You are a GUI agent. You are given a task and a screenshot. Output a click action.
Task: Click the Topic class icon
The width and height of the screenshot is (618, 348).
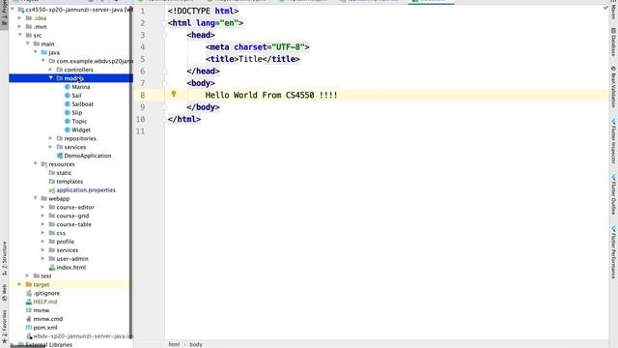click(x=68, y=121)
